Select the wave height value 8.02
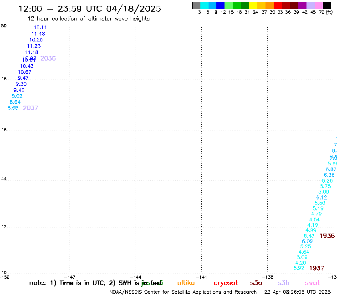337x296 pixels. pos(17,96)
